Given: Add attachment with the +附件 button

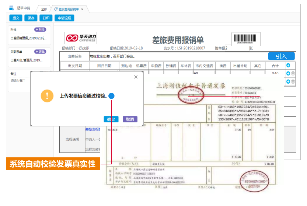Looking at the screenshot, I should (x=41, y=29).
